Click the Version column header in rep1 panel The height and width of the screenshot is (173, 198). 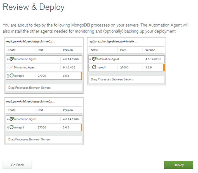[x=68, y=50]
